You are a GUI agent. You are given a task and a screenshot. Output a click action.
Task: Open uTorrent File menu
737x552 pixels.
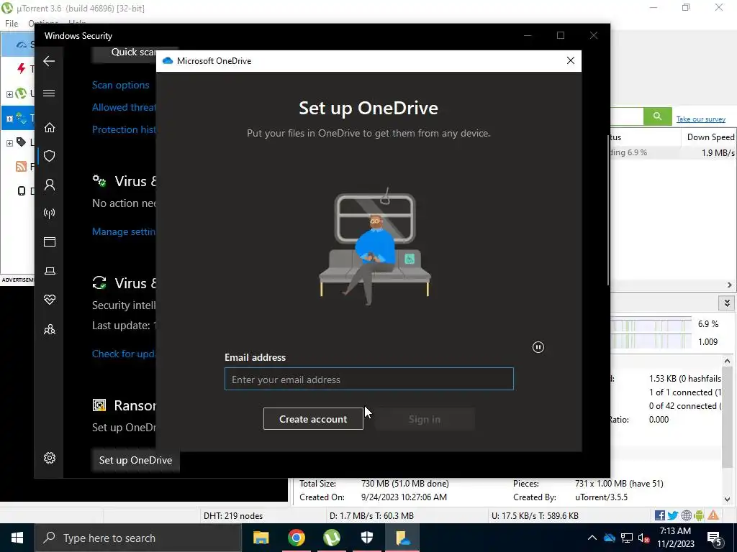click(12, 23)
